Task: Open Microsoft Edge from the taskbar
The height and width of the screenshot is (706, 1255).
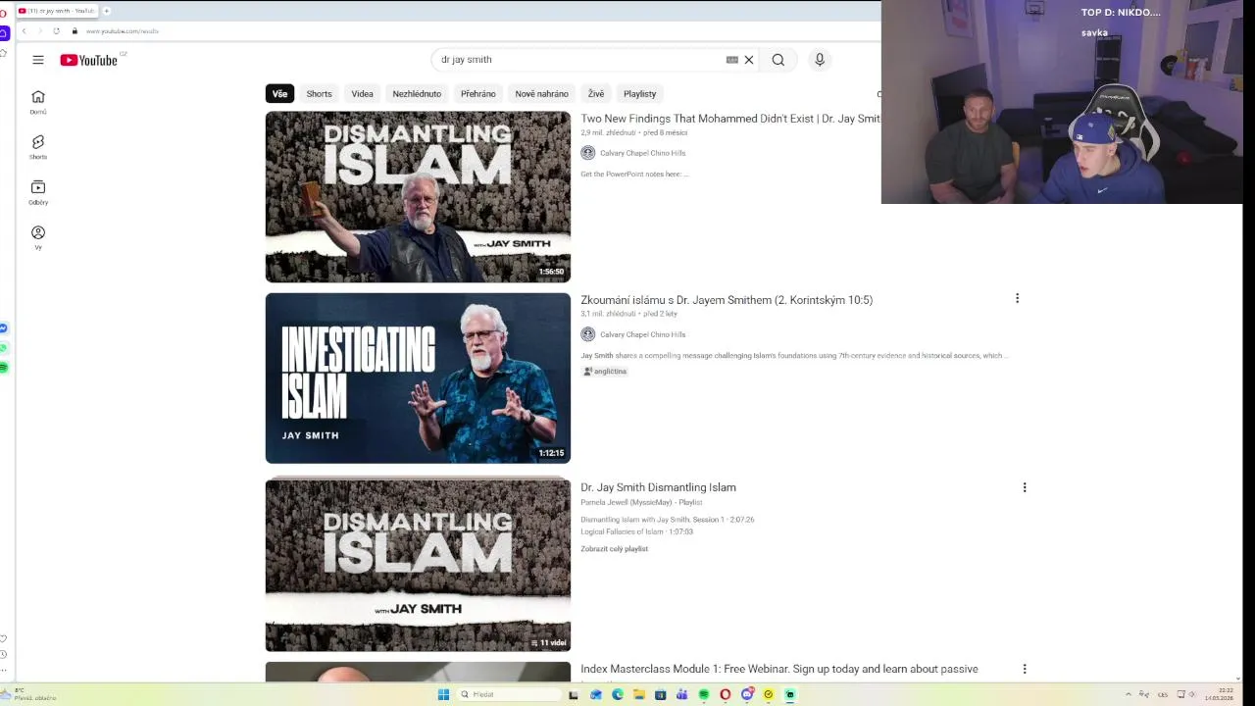Action: coord(618,694)
